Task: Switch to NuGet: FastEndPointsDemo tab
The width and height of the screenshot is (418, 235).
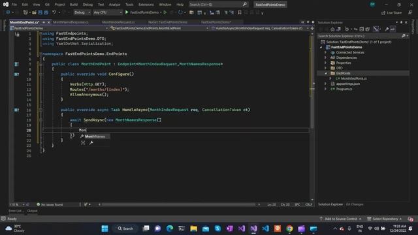Action: 168,22
